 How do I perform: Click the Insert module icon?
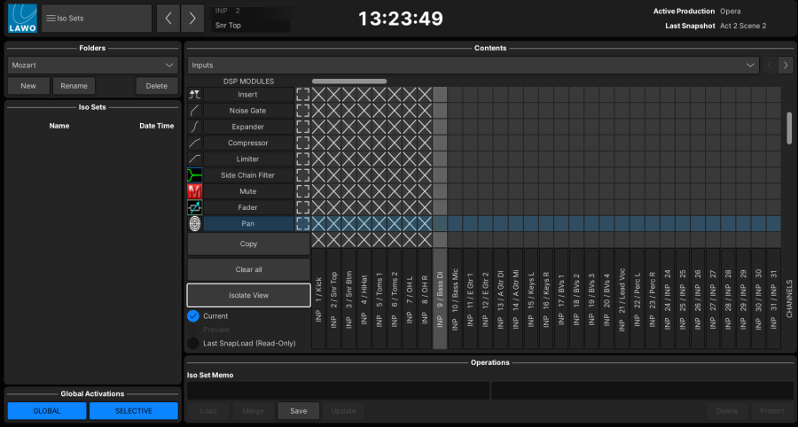tap(194, 95)
